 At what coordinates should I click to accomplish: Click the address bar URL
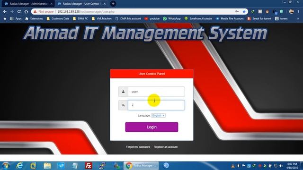coord(86,11)
